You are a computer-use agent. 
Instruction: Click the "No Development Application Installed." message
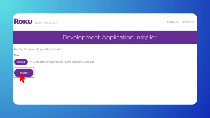coord(39,49)
